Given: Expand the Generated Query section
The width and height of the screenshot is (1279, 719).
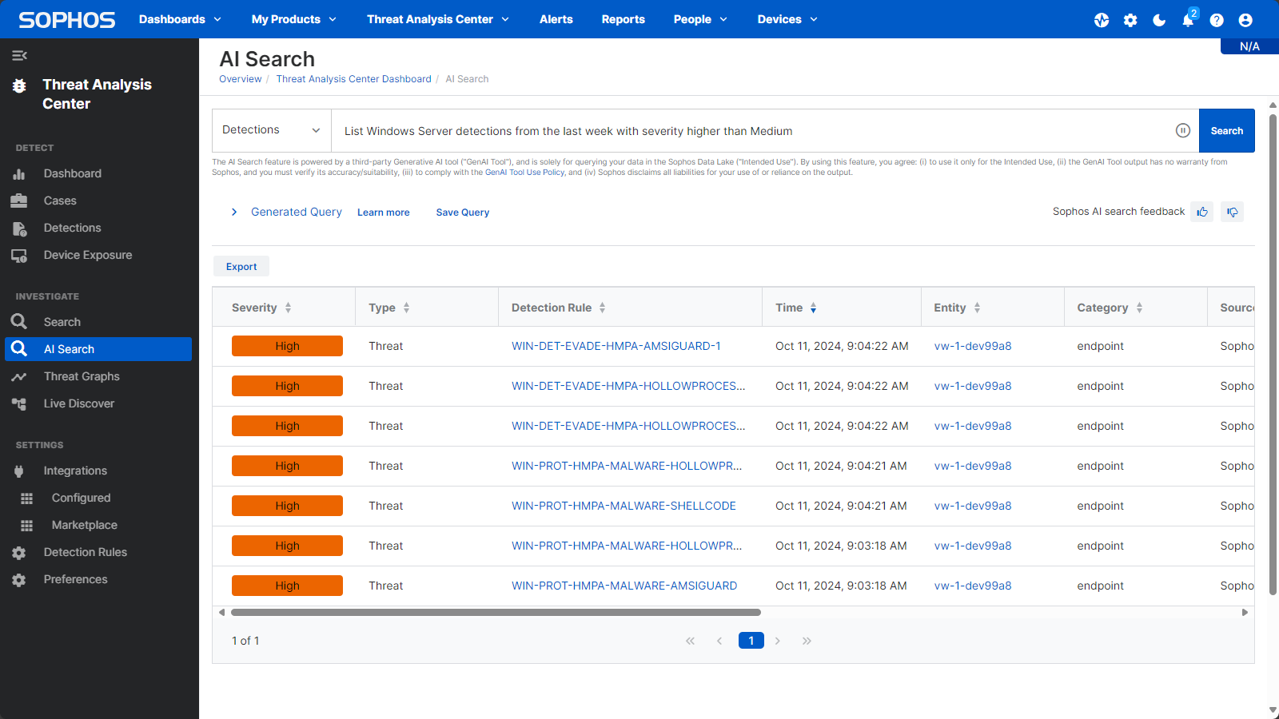Looking at the screenshot, I should [234, 212].
